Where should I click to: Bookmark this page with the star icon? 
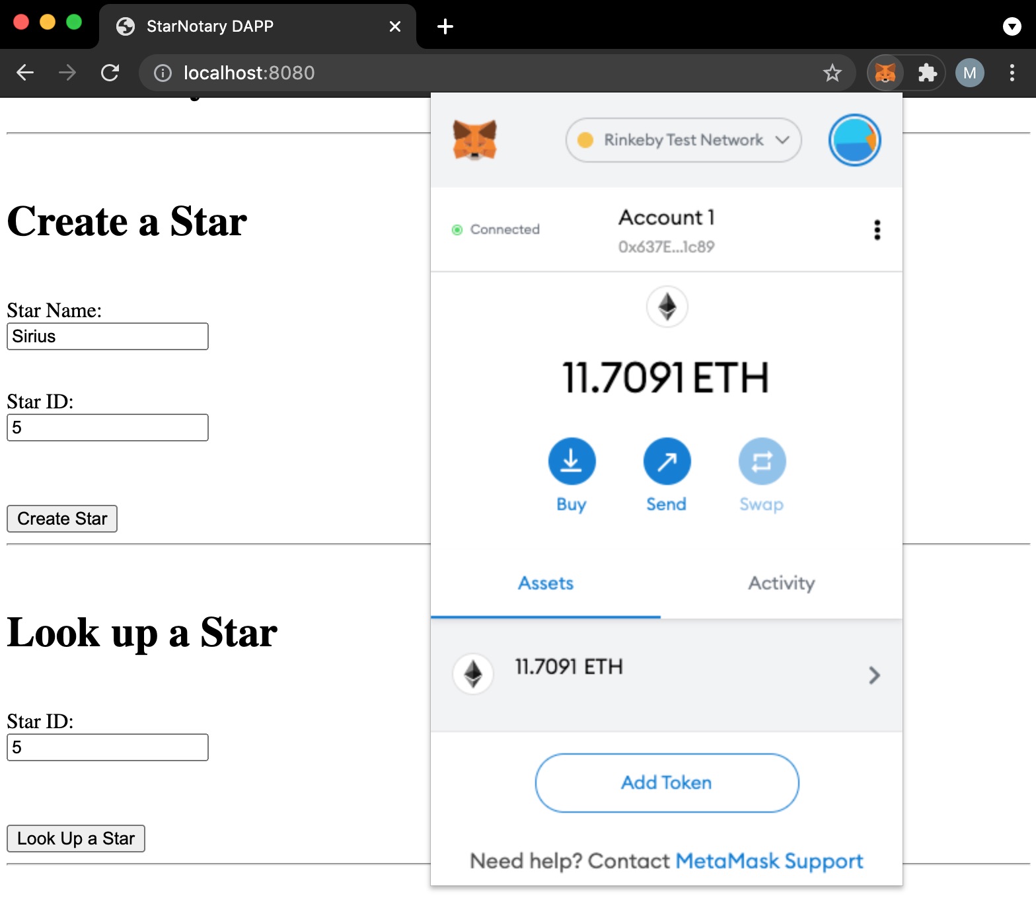coord(832,73)
